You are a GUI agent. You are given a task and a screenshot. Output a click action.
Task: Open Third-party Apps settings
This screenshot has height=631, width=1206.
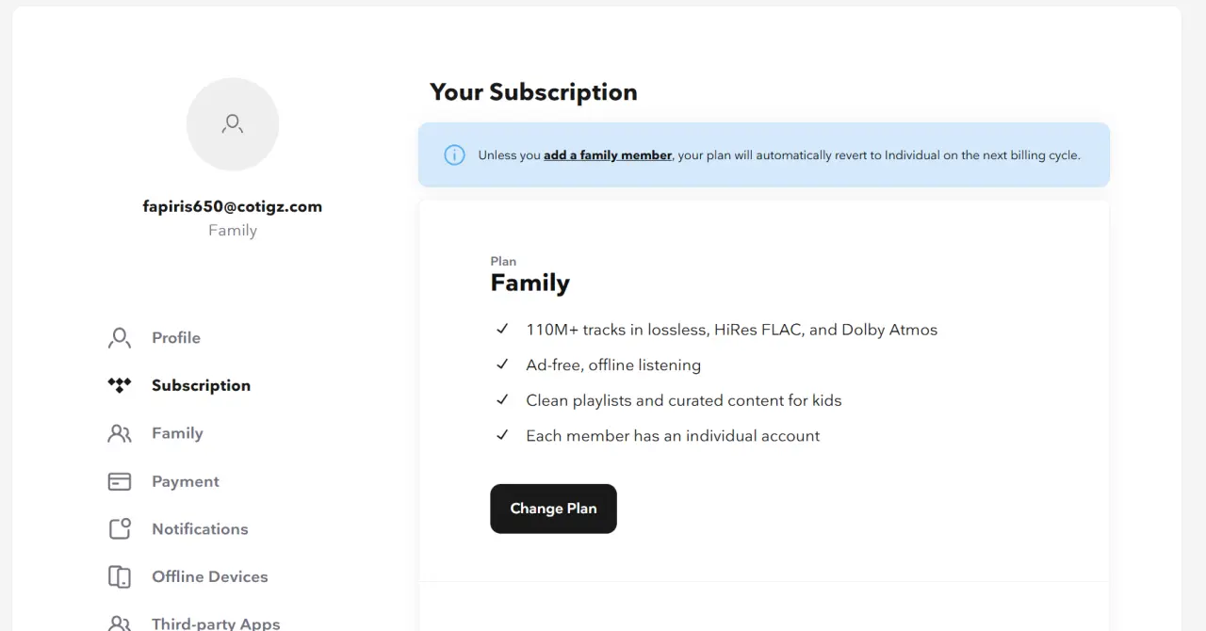point(216,623)
